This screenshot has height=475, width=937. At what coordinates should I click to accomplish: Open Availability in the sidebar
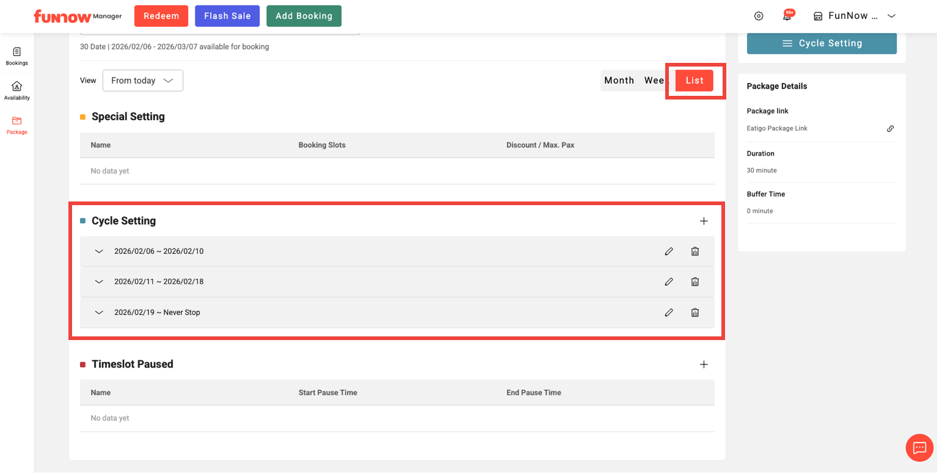[x=17, y=90]
